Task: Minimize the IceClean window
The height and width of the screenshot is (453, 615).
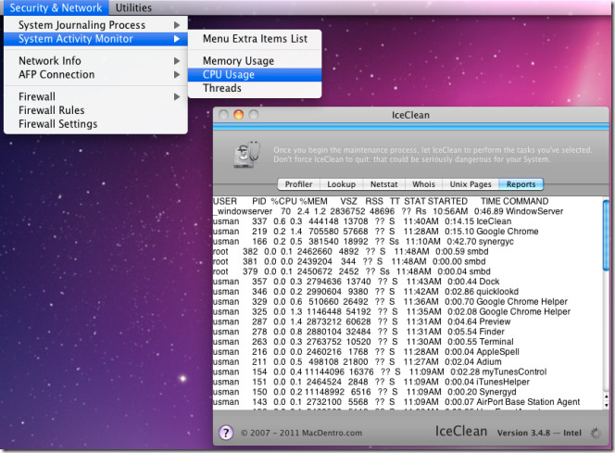Action: (x=238, y=115)
